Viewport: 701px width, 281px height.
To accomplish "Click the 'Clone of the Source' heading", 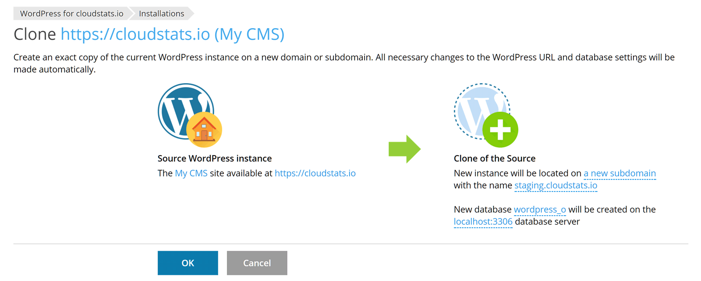I will pos(495,158).
